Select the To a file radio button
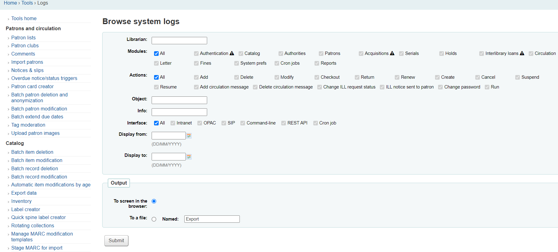This screenshot has height=252, width=558. 154,219
